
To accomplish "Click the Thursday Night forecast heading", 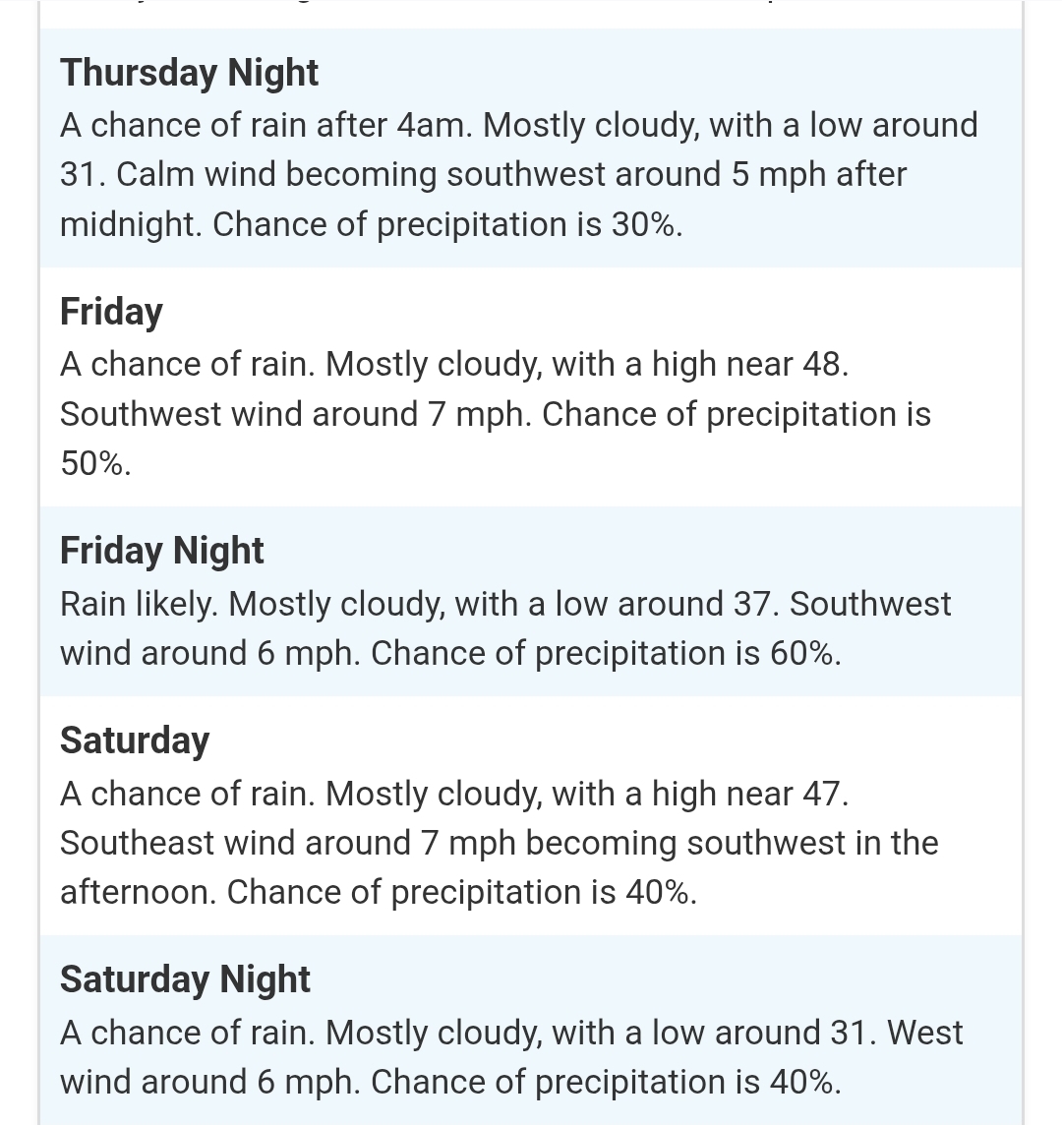I will (x=189, y=74).
